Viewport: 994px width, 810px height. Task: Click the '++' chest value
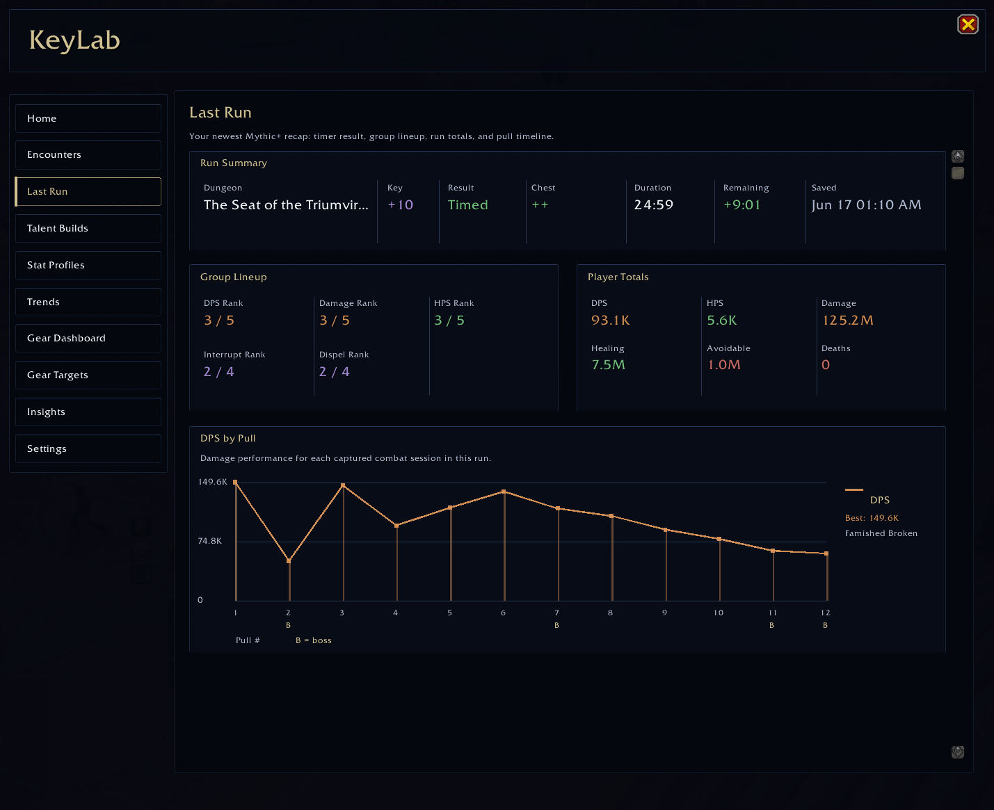pyautogui.click(x=540, y=205)
